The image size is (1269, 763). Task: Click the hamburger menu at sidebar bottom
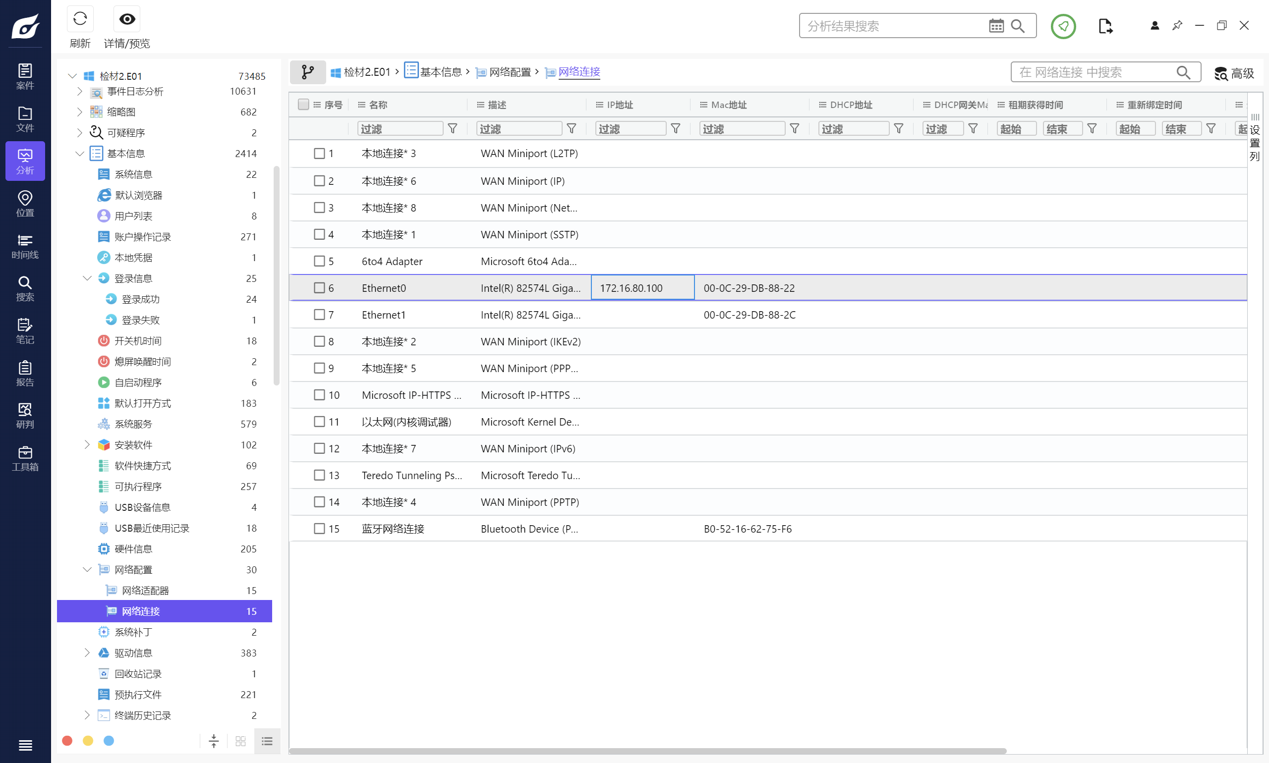pos(25,745)
